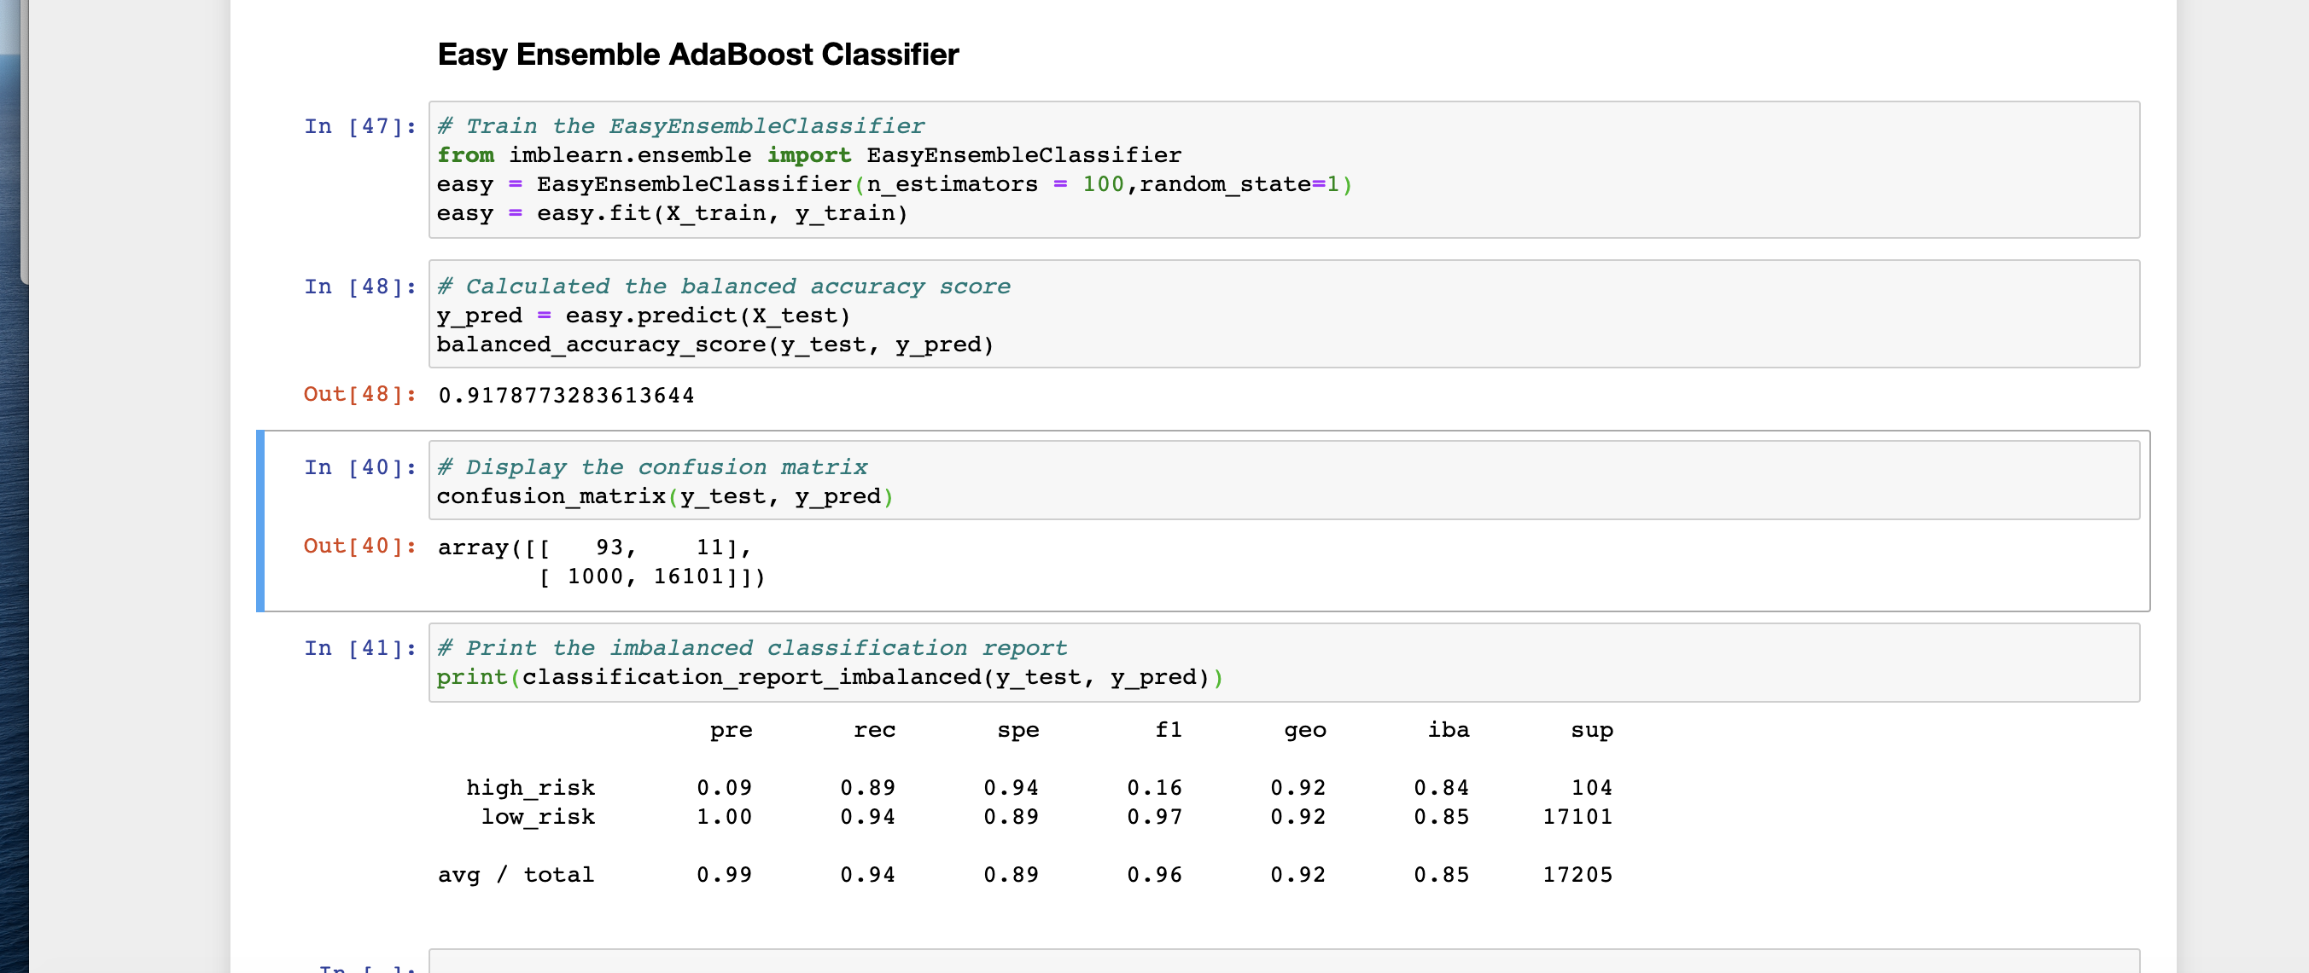The width and height of the screenshot is (2309, 973).
Task: Click the 'f1' column header in report
Action: pos(1169,731)
